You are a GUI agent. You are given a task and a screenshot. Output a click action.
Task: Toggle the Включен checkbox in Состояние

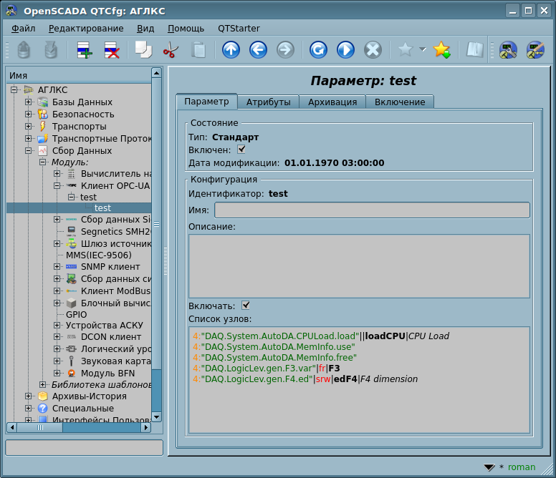[x=241, y=150]
